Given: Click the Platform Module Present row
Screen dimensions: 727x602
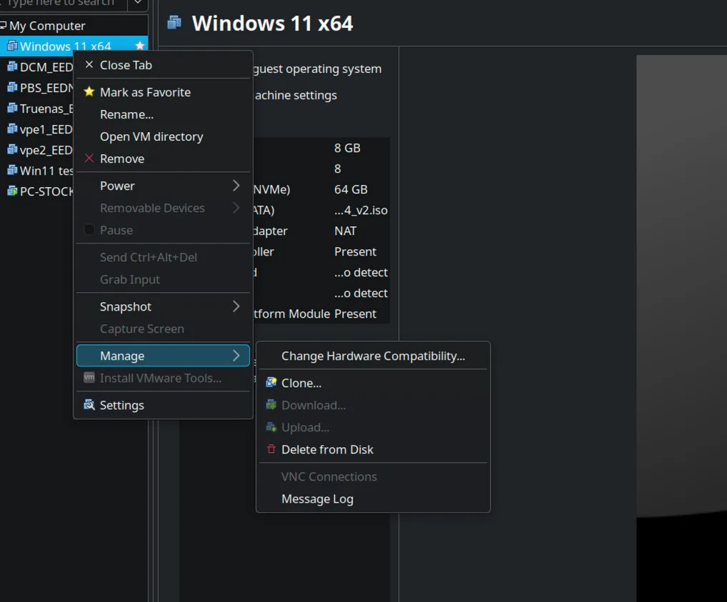Looking at the screenshot, I should [321, 313].
